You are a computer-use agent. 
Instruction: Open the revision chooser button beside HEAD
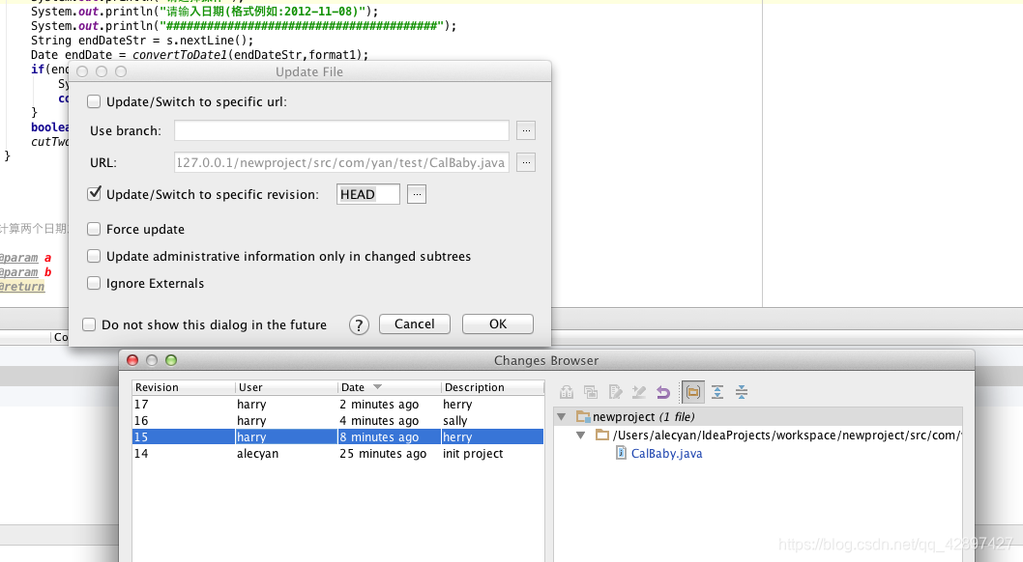(417, 194)
